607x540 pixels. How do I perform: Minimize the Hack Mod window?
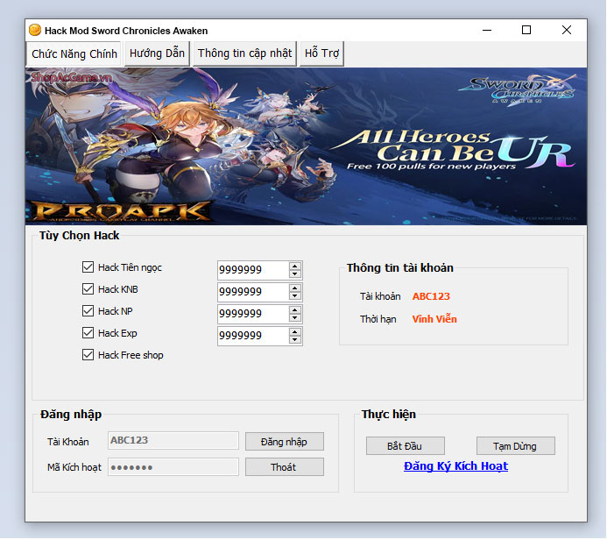click(487, 30)
